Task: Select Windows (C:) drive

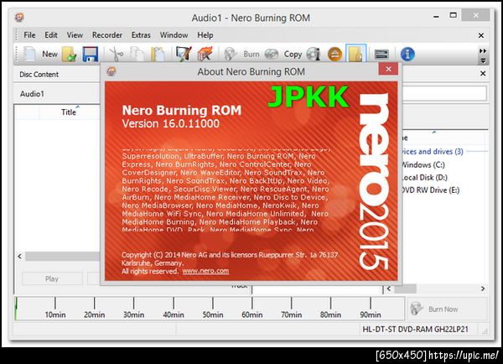Action: [423, 165]
